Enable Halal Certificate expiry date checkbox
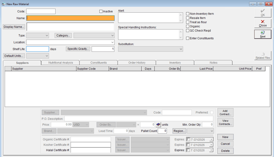The width and height of the screenshot is (274, 157). pos(188,150)
